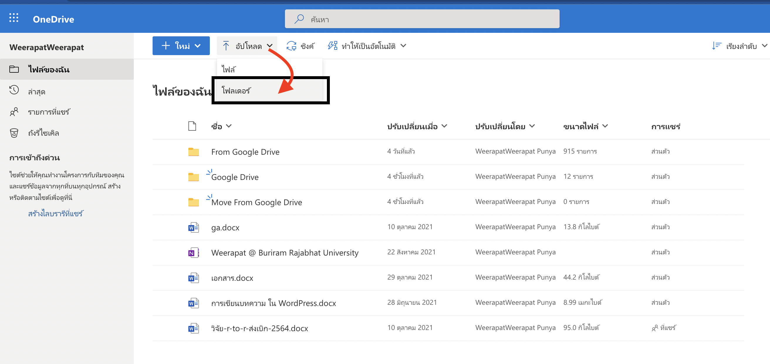Viewport: 770px width, 364px height.
Task: Click the Shared people icon in sidebar
Action: (x=14, y=112)
